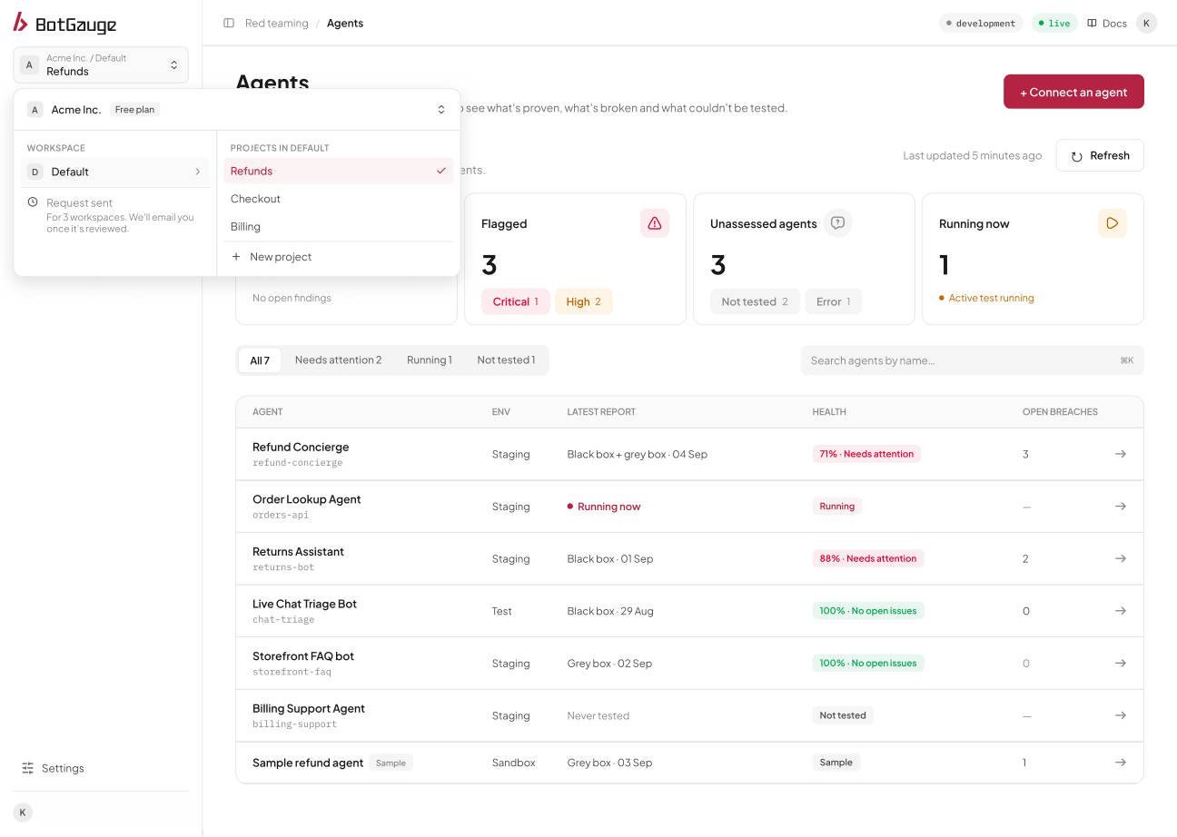Click the K avatar at sidebar bottom
This screenshot has height=837, width=1177.
pos(23,812)
